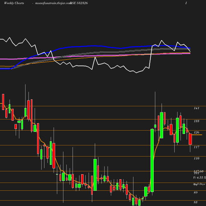Click the 'BSE 532326' ticker label
Image resolution: width=206 pixels, height=206 pixels.
pyautogui.click(x=79, y=3)
